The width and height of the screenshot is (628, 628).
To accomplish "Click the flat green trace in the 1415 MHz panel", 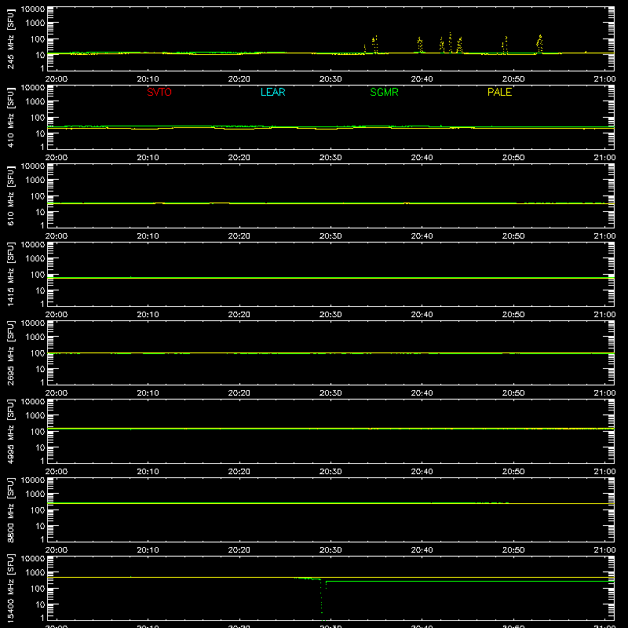I will pyautogui.click(x=330, y=278).
